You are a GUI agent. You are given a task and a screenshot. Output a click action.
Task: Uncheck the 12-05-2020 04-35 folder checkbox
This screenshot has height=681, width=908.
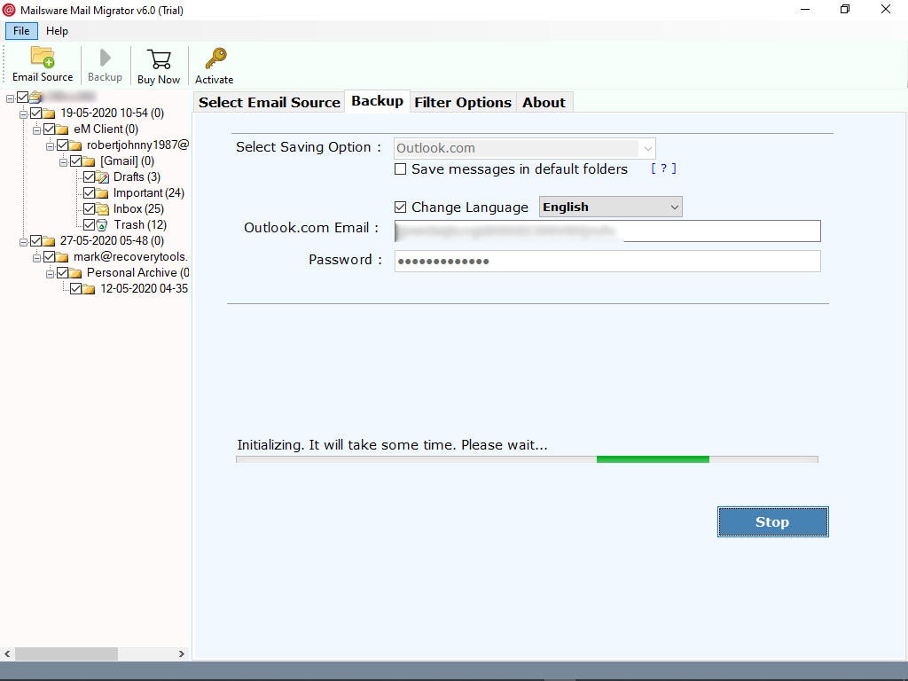click(x=76, y=288)
